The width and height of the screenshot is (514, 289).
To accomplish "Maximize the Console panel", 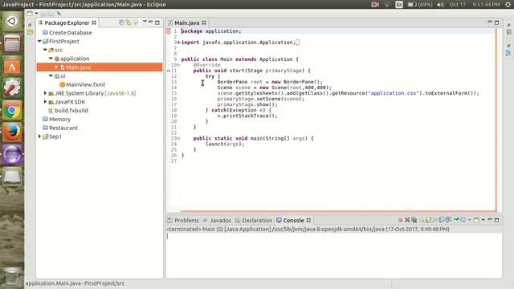I will coord(496,220).
